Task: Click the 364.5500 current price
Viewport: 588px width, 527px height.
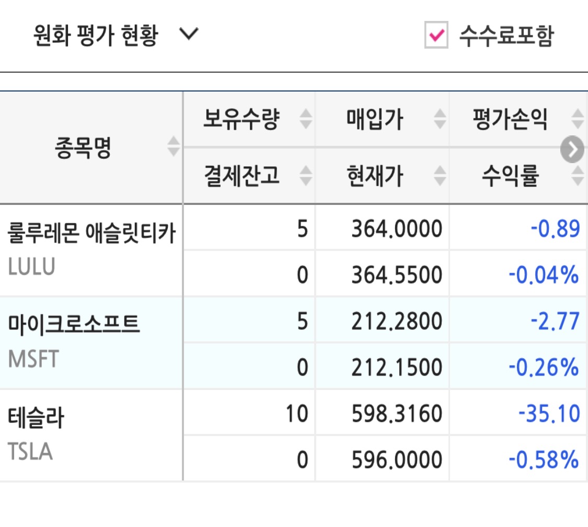Action: pos(397,275)
